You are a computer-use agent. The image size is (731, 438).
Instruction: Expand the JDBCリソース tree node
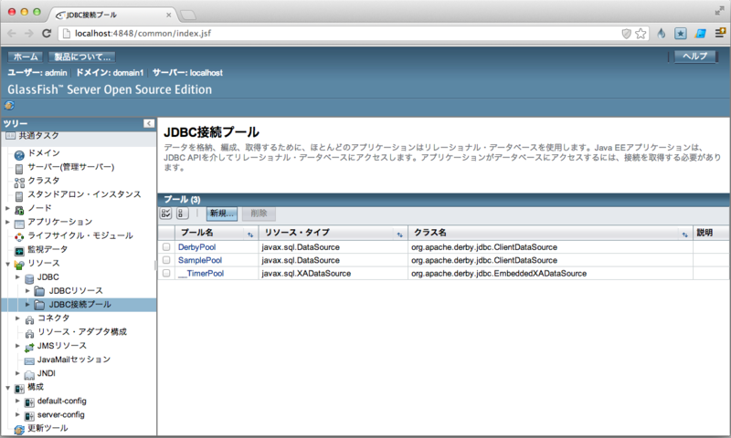[x=28, y=290]
